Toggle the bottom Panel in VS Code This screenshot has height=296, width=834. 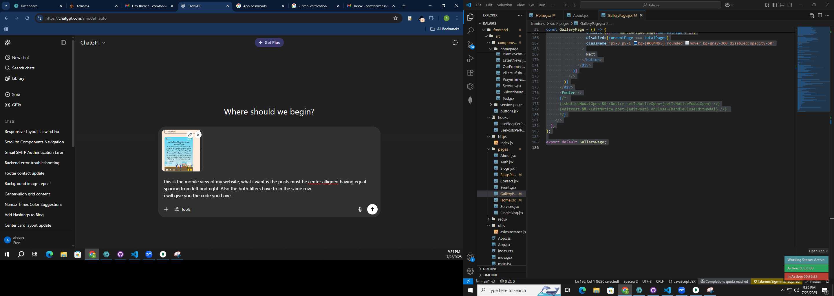pos(782,5)
